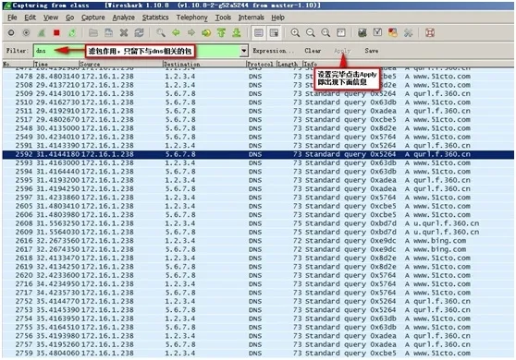This screenshot has width=516, height=360.
Task: Open the File menu
Action: tap(12, 18)
